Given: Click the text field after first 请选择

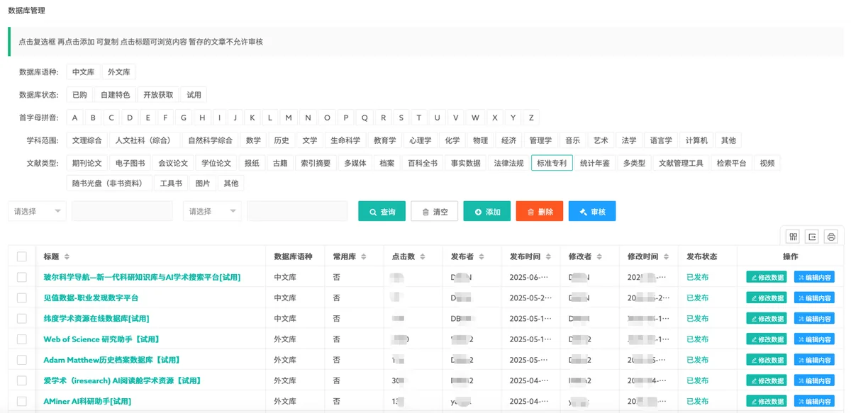Looking at the screenshot, I should pyautogui.click(x=122, y=211).
